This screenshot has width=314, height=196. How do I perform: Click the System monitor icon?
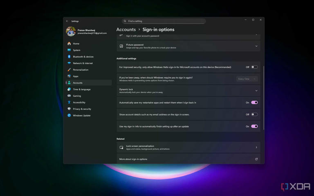point(69,50)
